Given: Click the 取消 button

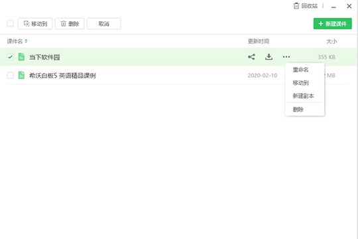Looking at the screenshot, I should [x=104, y=23].
